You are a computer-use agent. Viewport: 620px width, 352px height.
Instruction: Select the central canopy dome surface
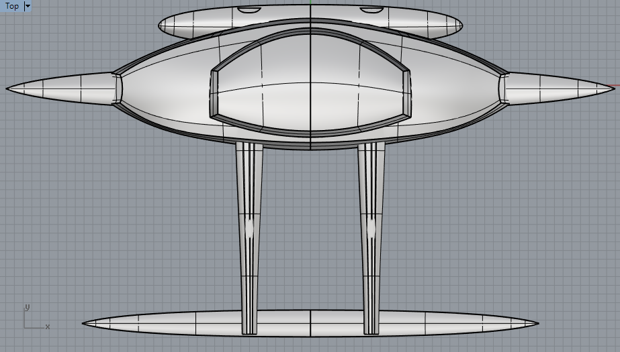309,87
